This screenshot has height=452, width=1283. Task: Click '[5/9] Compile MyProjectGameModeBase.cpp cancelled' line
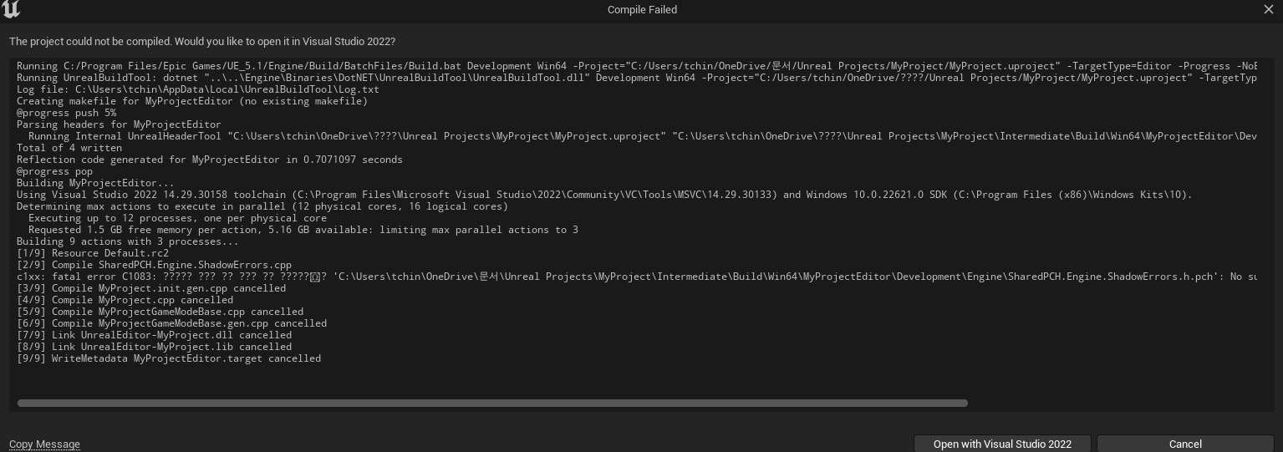[160, 312]
